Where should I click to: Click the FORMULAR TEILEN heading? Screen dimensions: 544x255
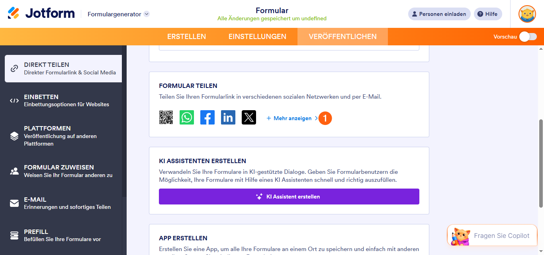pos(188,86)
